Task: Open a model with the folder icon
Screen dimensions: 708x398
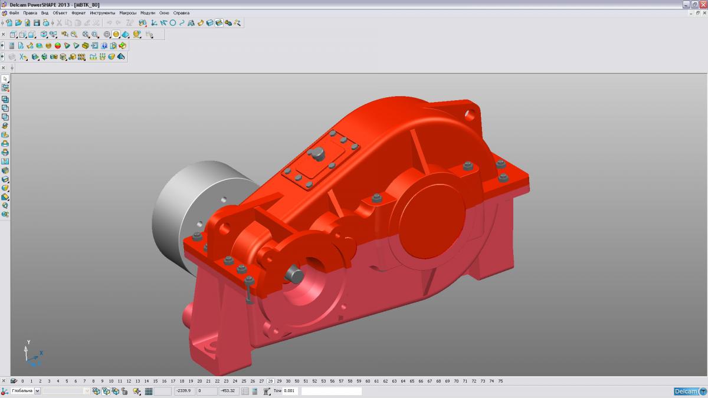Action: (18, 23)
